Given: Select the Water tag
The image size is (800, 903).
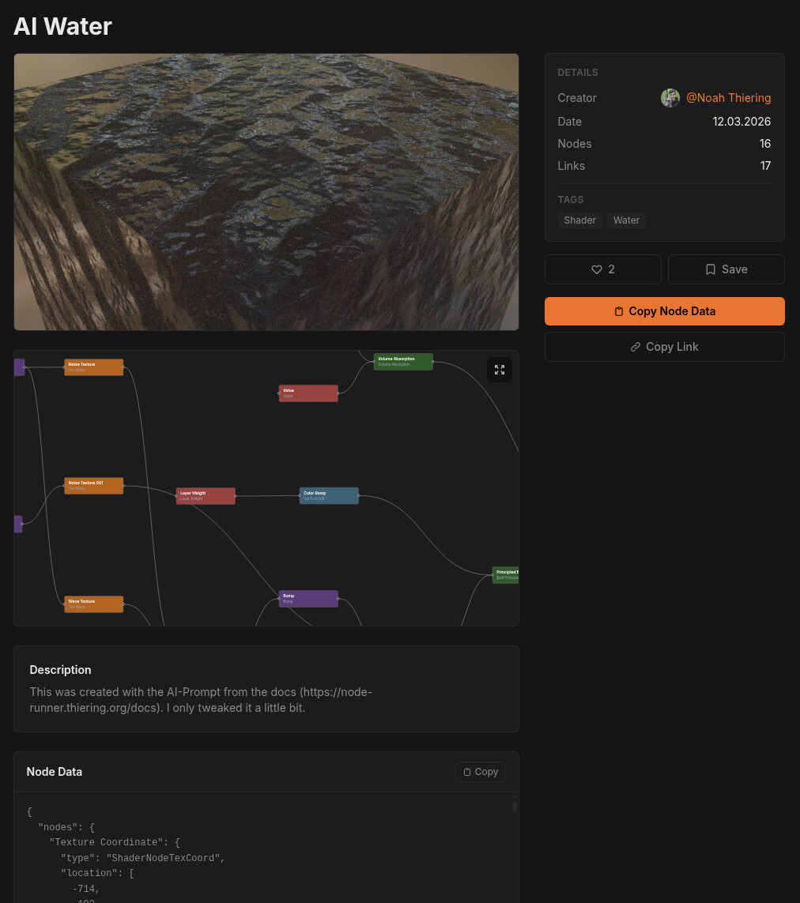Looking at the screenshot, I should pyautogui.click(x=626, y=220).
